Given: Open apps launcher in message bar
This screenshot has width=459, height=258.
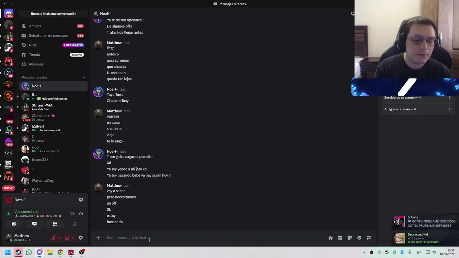Looking at the screenshot, I should coord(369,238).
